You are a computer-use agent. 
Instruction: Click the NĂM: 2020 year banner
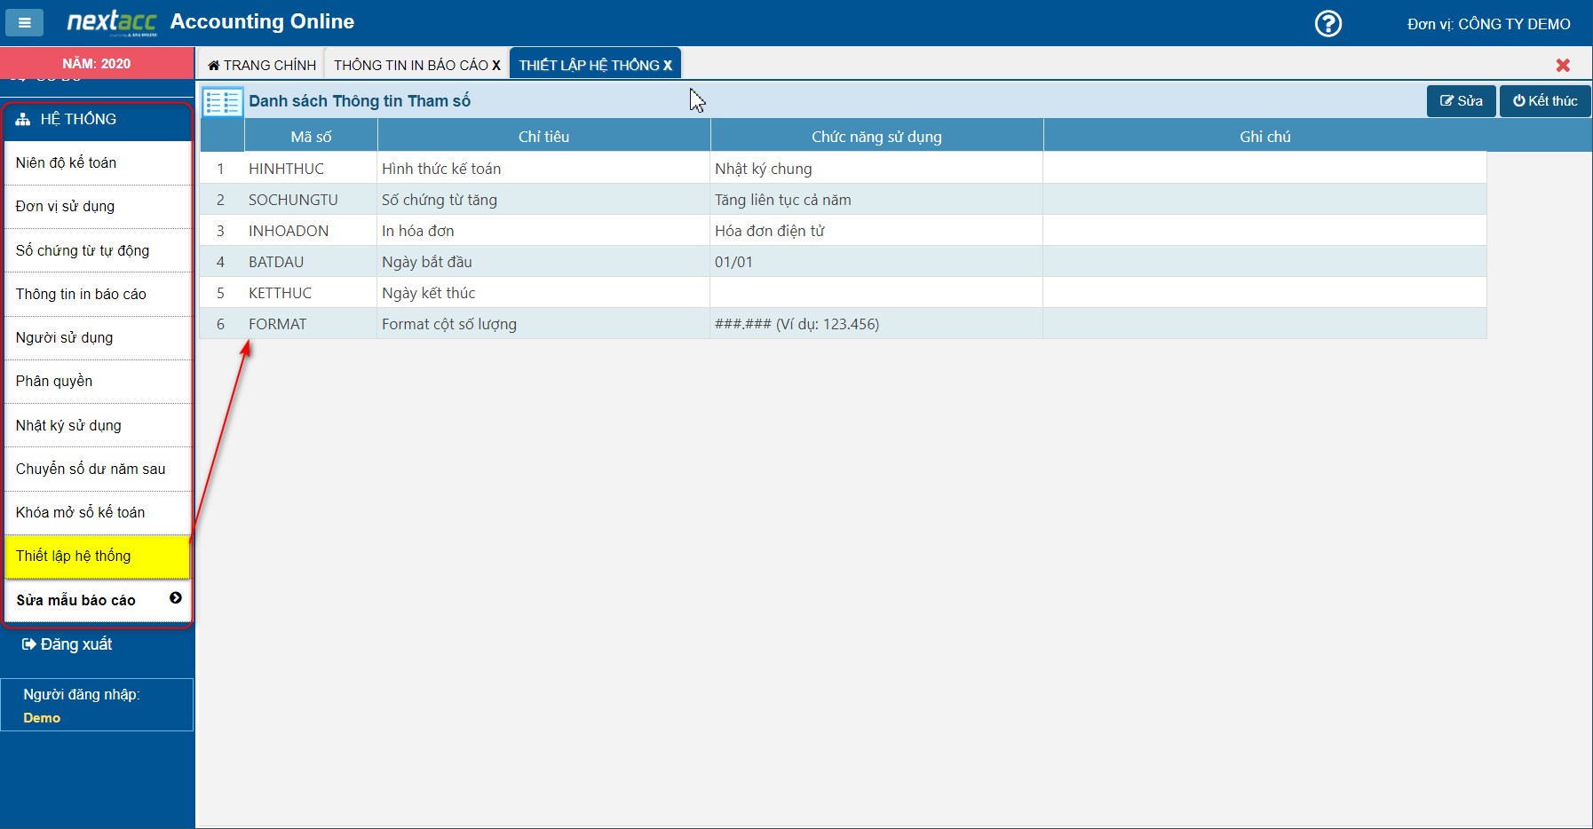(97, 64)
